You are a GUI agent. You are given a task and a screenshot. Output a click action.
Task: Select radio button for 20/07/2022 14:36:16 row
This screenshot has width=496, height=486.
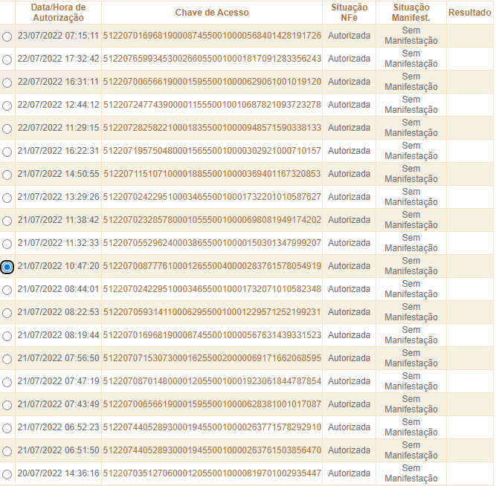point(7,474)
